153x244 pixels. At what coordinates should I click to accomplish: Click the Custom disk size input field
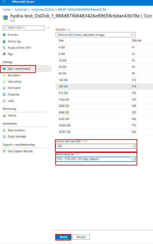click(95, 146)
